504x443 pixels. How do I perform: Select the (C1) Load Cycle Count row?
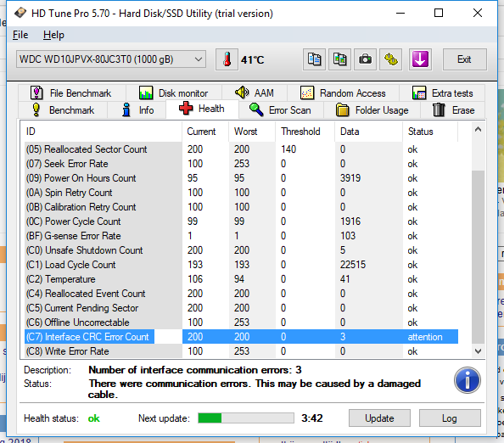(x=241, y=265)
